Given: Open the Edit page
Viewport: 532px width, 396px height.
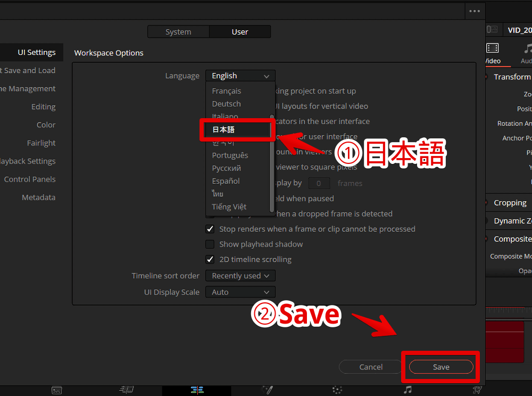Looking at the screenshot, I should [197, 390].
